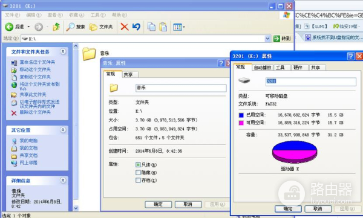
Task: Open My Documents (我的文档) link
Action: 28,148
